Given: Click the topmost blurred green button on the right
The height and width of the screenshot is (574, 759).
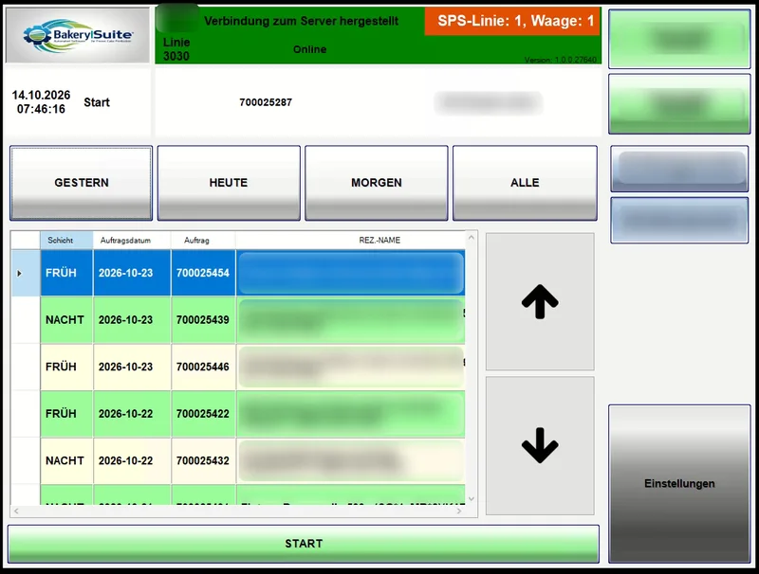Looking at the screenshot, I should tap(679, 39).
